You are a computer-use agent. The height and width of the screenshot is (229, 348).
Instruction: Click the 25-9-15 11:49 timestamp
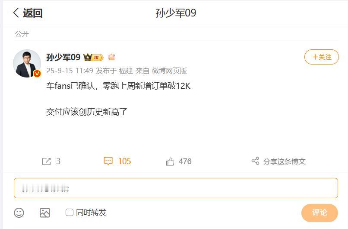tap(70, 71)
